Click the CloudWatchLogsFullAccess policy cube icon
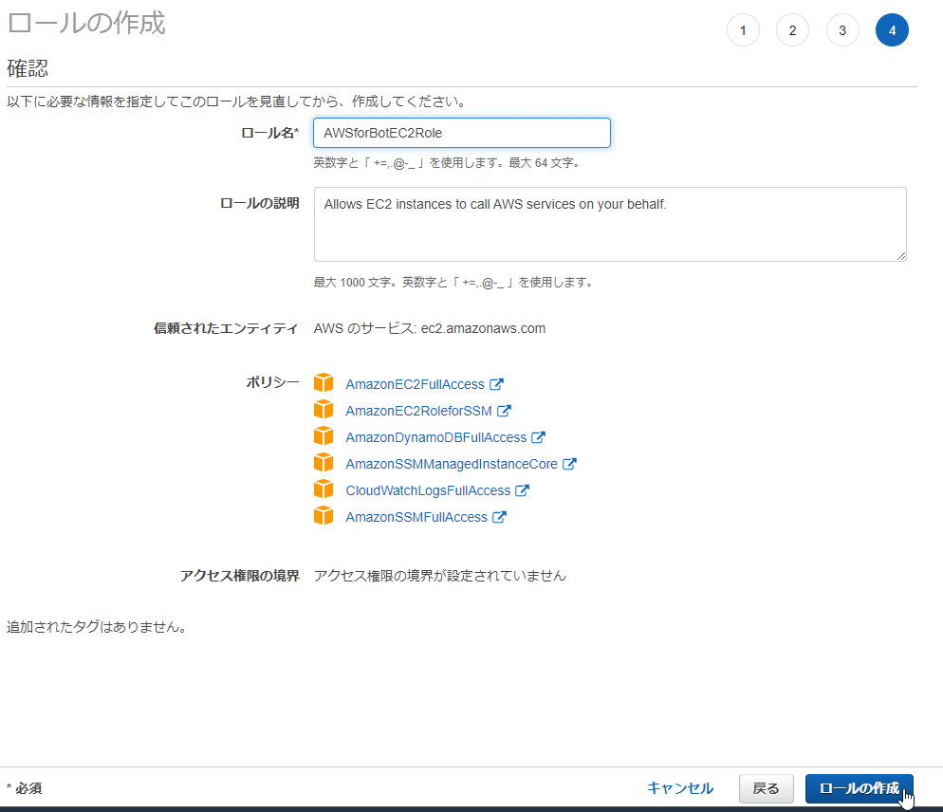Screen dimensions: 943x812 324,489
